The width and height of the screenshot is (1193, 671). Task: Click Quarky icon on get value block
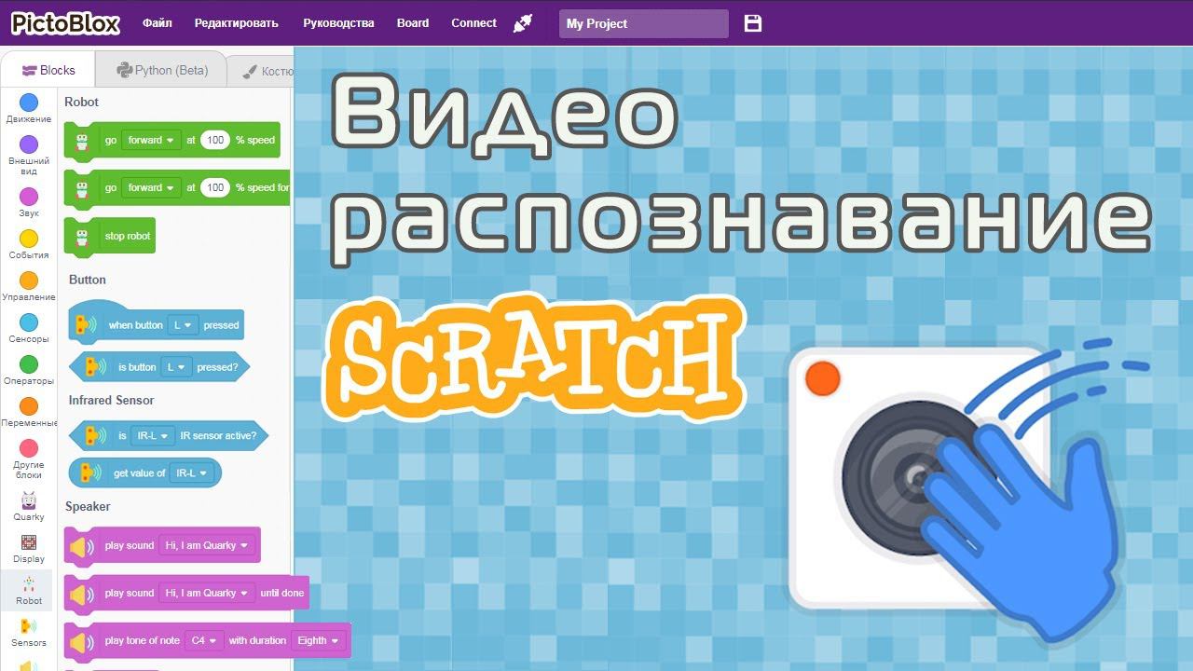click(x=90, y=472)
